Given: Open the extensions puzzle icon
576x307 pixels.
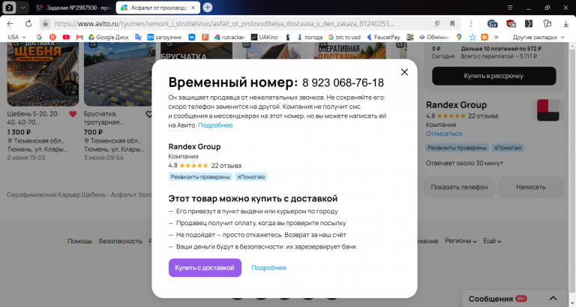Looking at the screenshot, I should pos(547,23).
